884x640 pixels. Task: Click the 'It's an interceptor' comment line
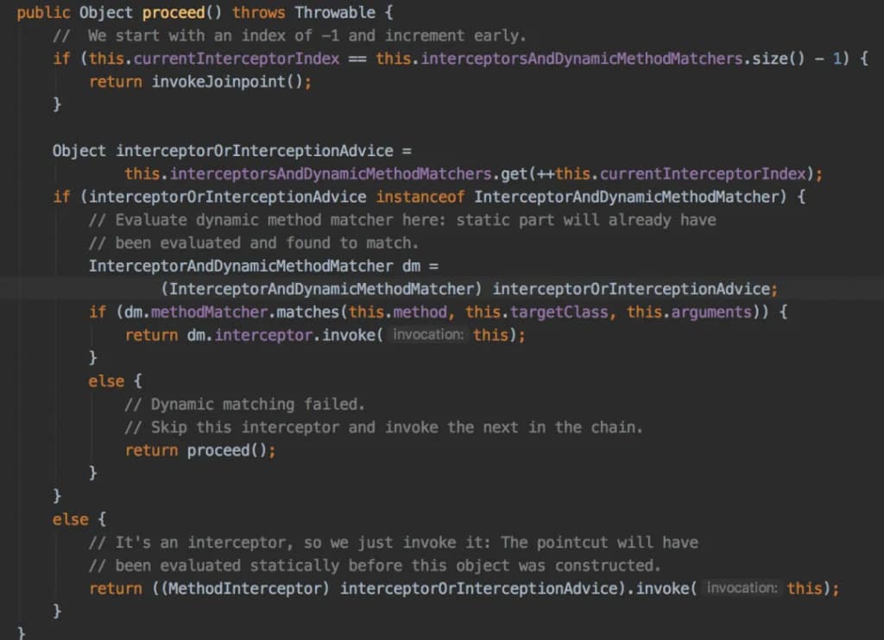[393, 543]
